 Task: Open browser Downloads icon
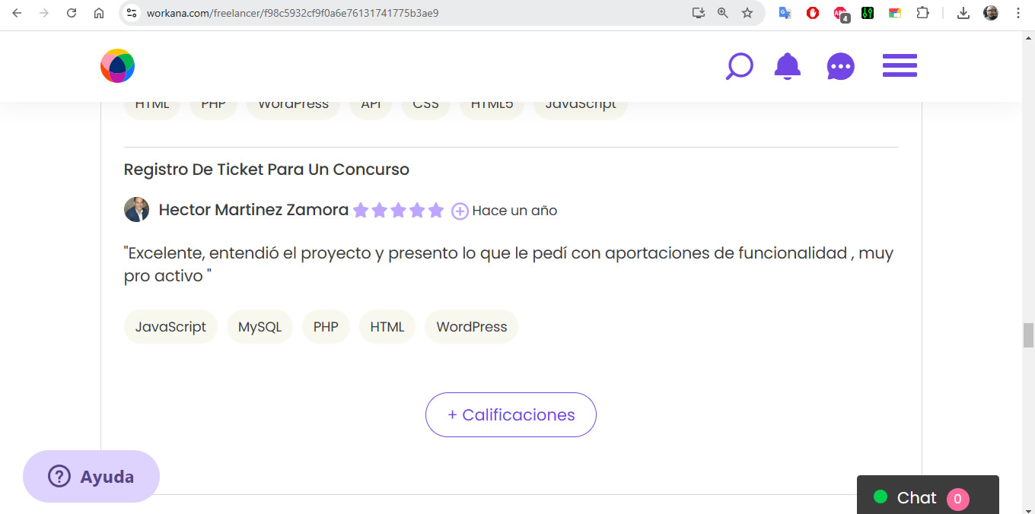[963, 13]
